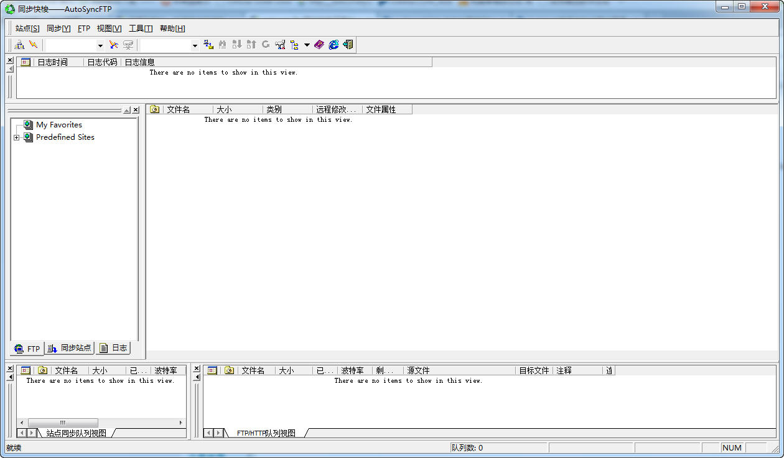Click the exit door icon in toolbar

(348, 45)
